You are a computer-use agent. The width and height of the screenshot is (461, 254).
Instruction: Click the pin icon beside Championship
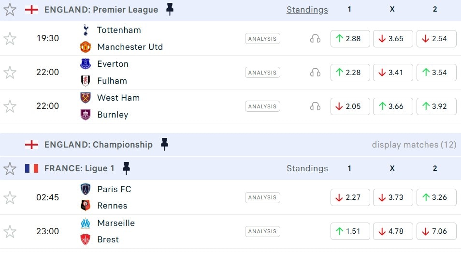(x=164, y=144)
